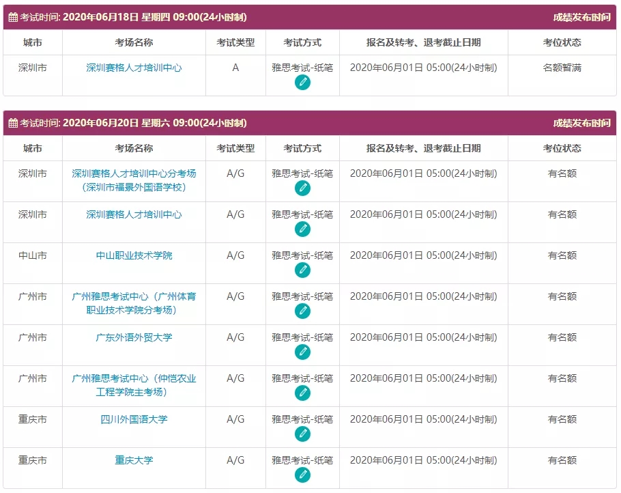
Task: Click calendar icon in June 20 exam header
Action: point(13,124)
